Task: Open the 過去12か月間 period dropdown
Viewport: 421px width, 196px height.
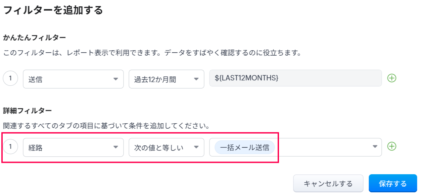Action: click(166, 79)
